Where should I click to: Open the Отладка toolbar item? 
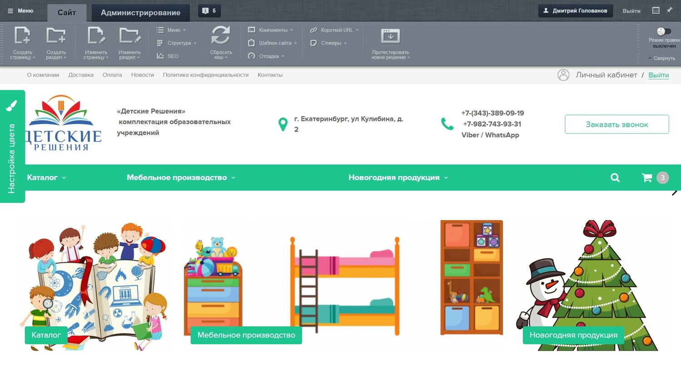(x=266, y=56)
